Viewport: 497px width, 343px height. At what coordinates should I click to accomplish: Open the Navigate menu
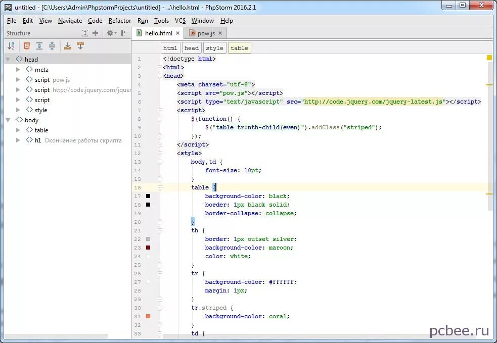(x=70, y=21)
